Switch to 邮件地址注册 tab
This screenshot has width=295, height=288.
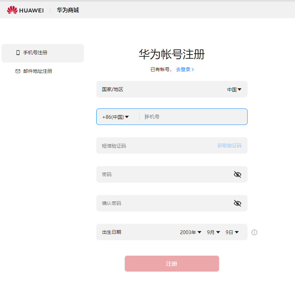(34, 71)
